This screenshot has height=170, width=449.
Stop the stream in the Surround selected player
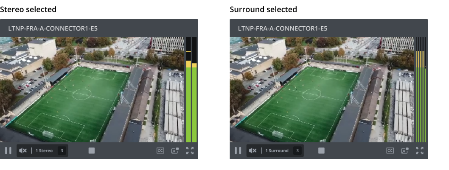click(x=321, y=150)
